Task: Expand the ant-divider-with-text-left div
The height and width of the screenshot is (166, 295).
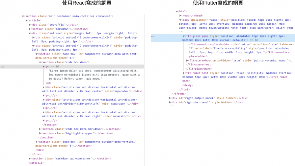Action: click(x=44, y=100)
